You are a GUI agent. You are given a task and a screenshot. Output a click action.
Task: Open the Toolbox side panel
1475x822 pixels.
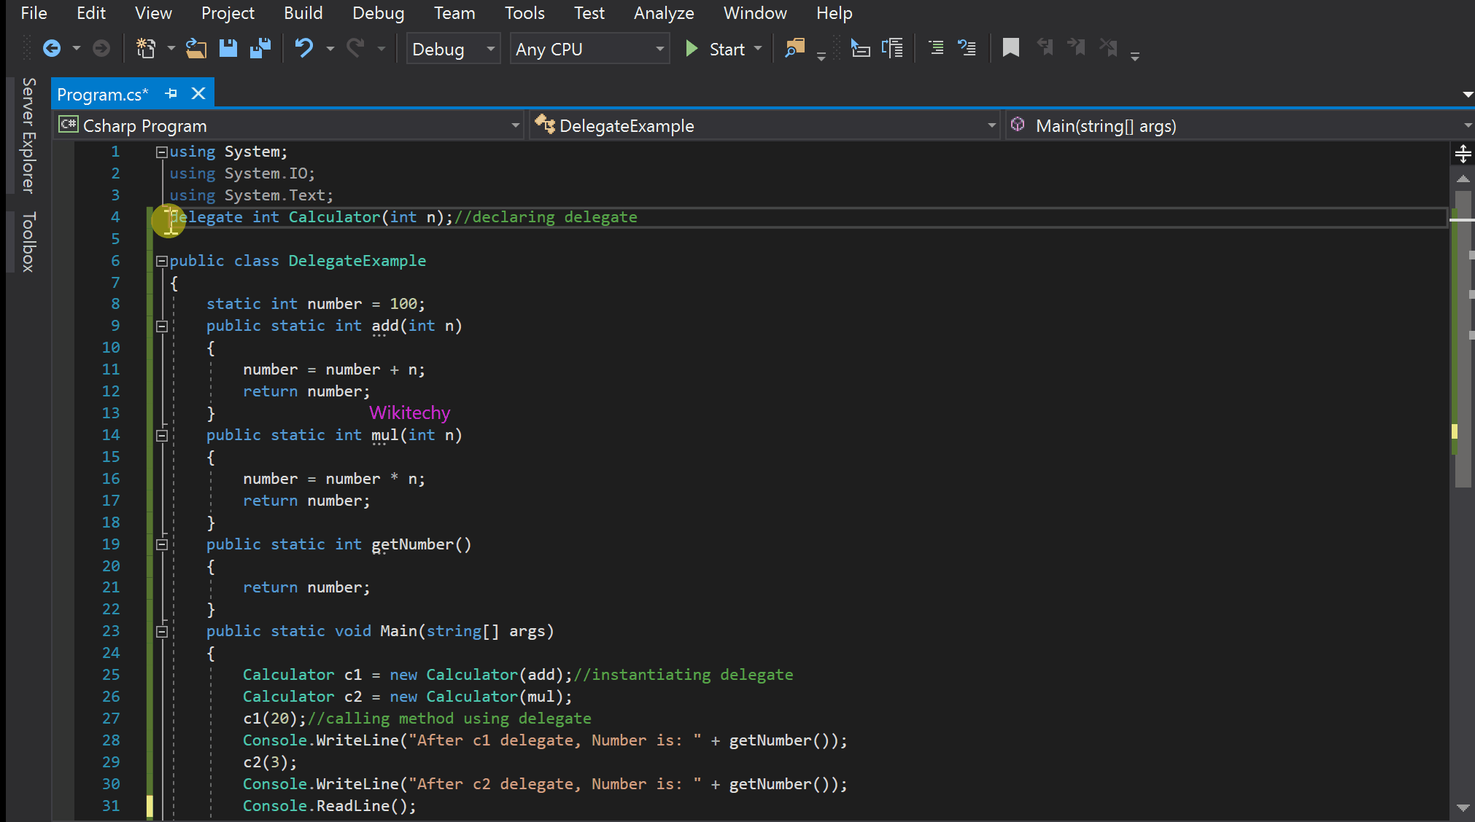tap(28, 242)
